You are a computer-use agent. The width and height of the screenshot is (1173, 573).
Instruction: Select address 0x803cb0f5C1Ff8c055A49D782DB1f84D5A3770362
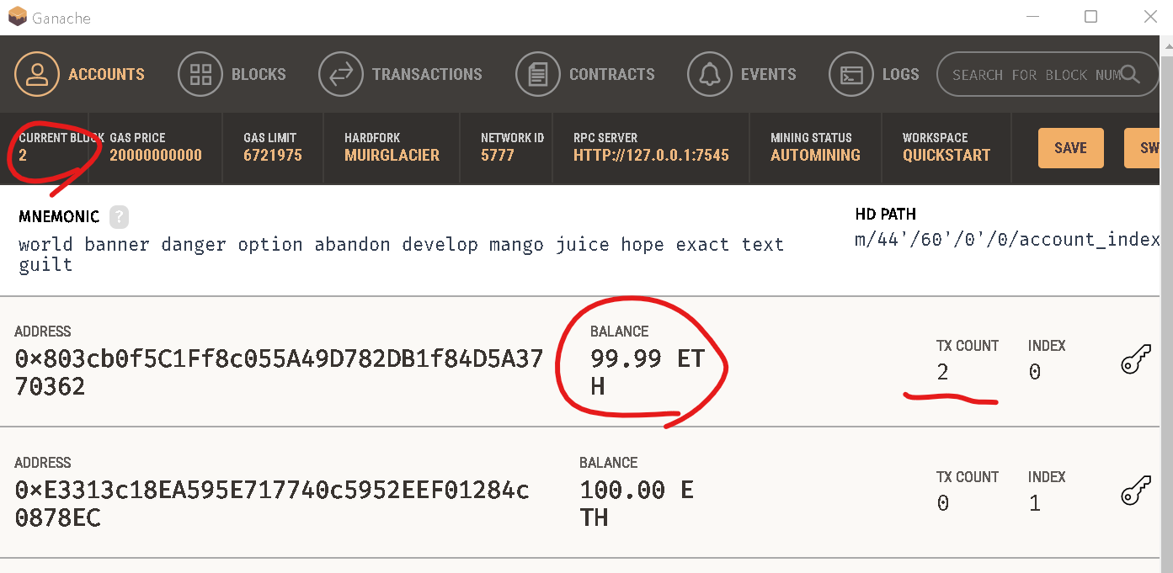[x=279, y=373]
